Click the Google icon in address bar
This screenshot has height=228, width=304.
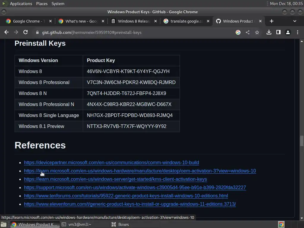(238, 32)
